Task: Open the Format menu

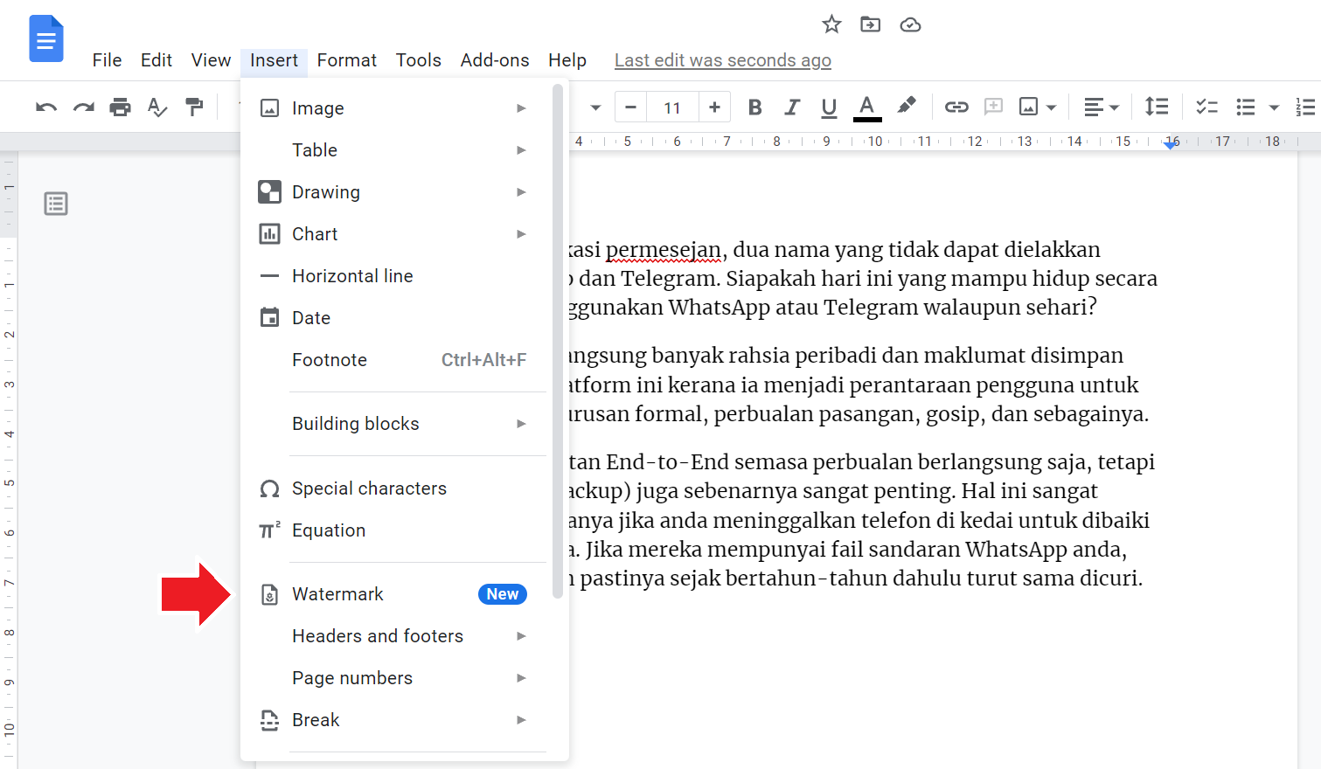Action: (x=346, y=60)
